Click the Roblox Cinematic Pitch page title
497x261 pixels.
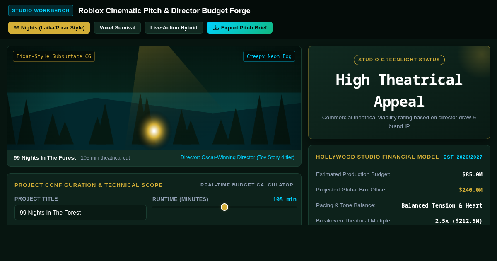(x=164, y=11)
